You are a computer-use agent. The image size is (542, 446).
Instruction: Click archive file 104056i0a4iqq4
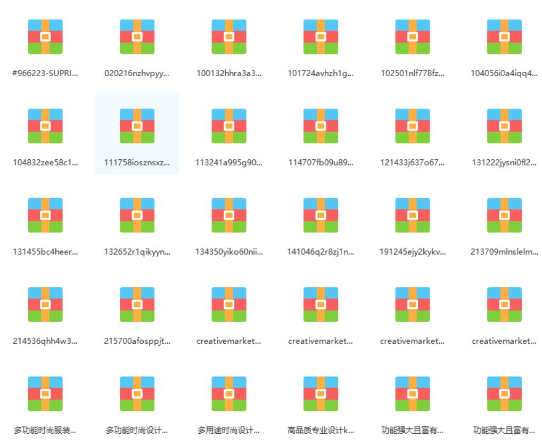point(504,37)
